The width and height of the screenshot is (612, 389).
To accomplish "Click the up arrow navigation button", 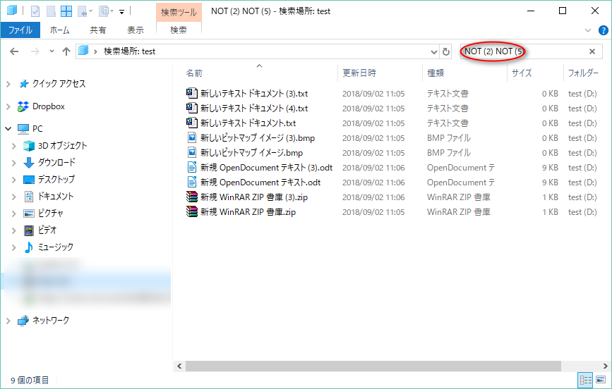I will tap(66, 51).
